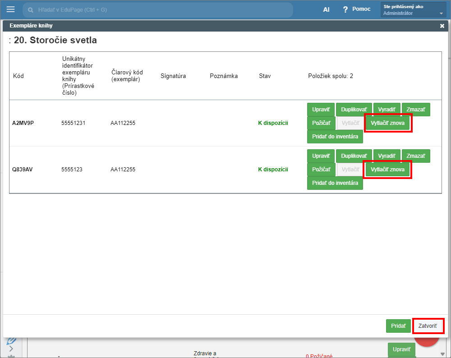Image resolution: width=451 pixels, height=358 pixels.
Task: Click the search magnifier icon
Action: pos(31,9)
